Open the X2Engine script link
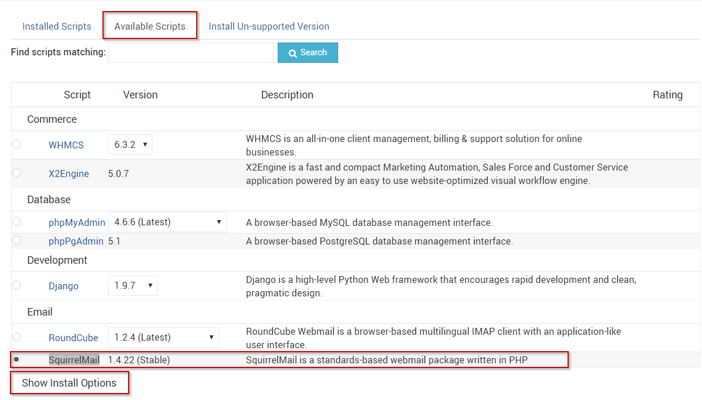 [69, 174]
